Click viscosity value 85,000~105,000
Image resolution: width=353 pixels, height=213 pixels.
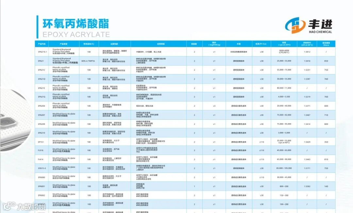point(284,168)
